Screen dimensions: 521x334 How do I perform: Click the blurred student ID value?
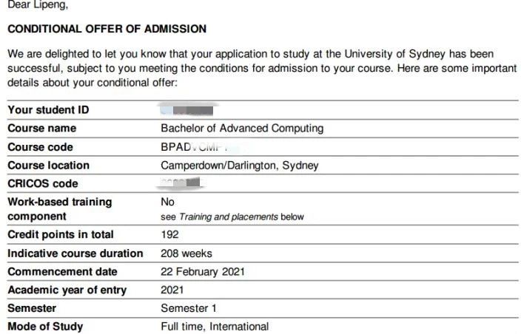tap(182, 111)
